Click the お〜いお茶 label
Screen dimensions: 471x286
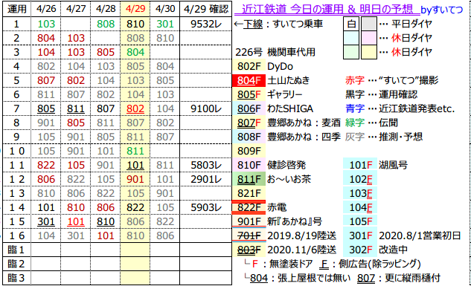tap(289, 179)
